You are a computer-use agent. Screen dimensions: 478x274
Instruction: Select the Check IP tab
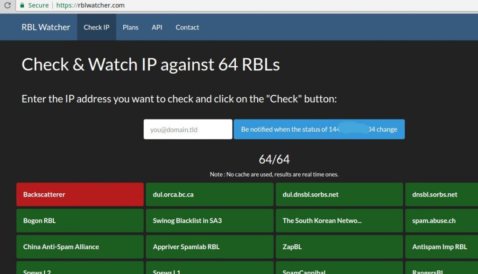(96, 27)
